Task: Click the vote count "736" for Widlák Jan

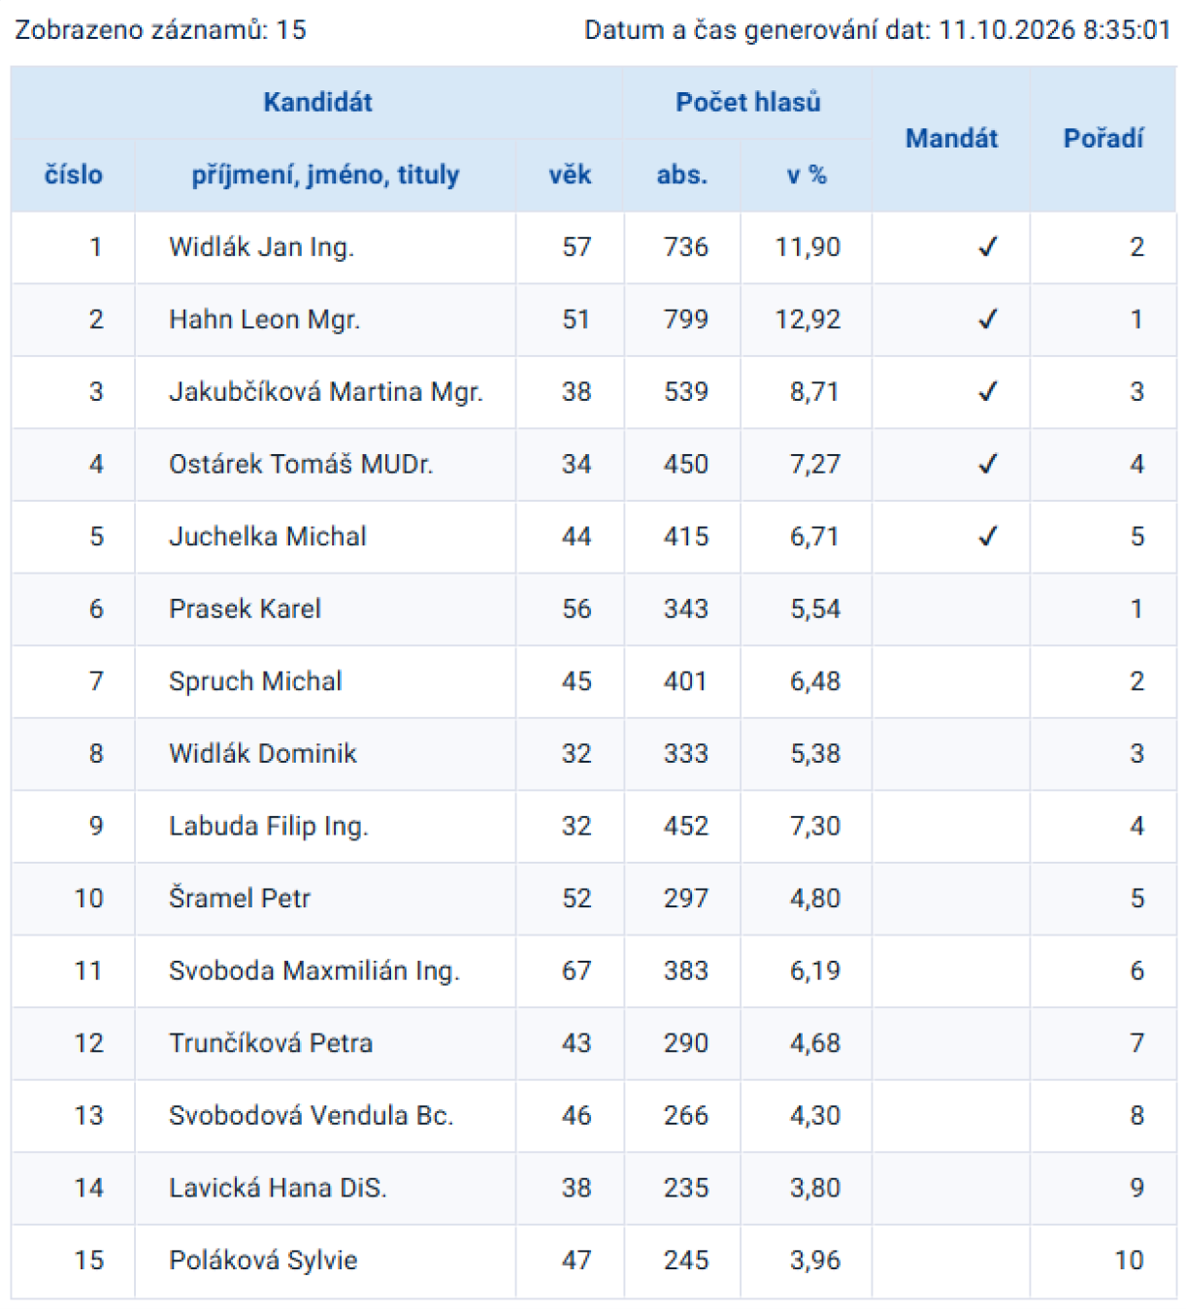Action: [x=686, y=247]
